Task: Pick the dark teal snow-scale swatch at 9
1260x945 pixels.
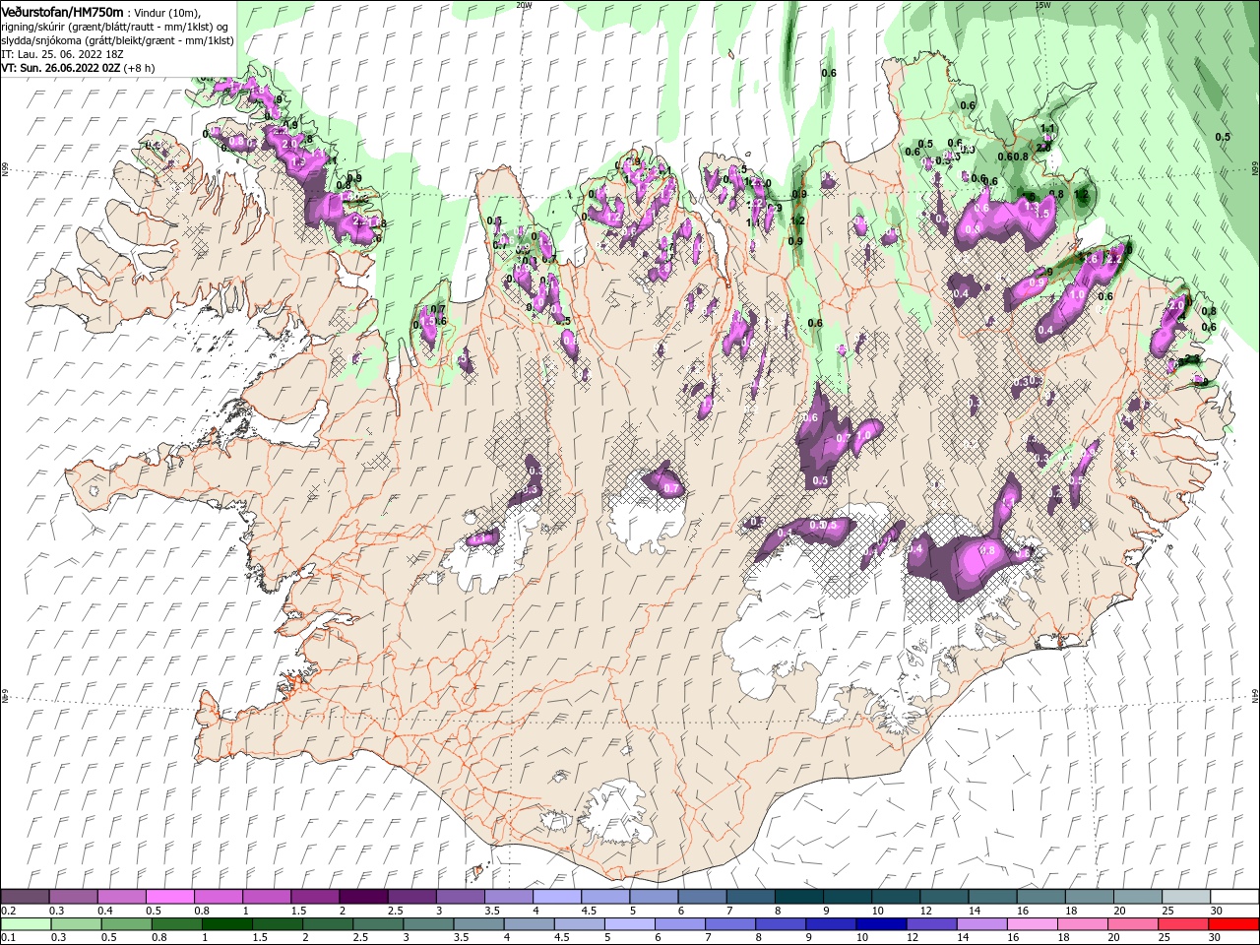Action: tap(848, 897)
